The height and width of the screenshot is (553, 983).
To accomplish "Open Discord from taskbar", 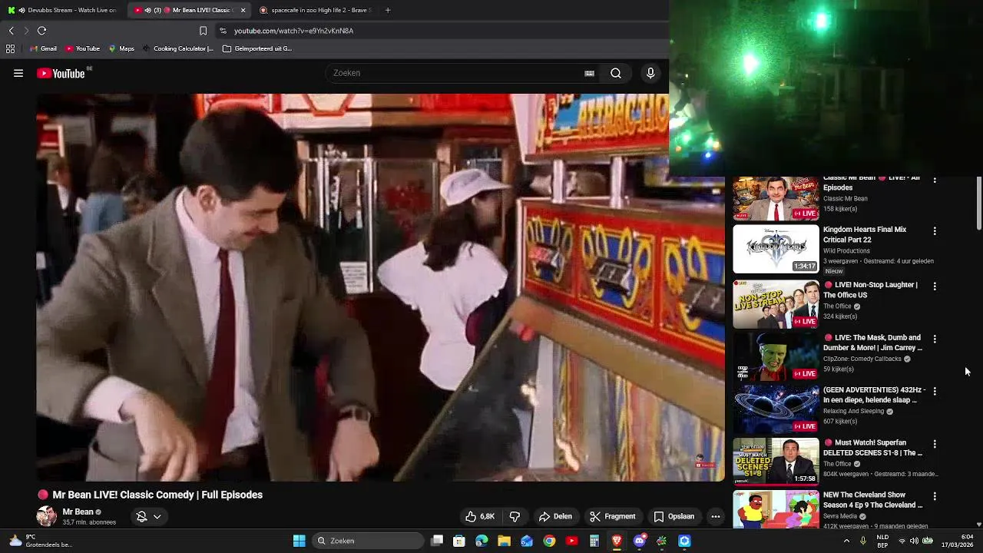I will tap(639, 541).
